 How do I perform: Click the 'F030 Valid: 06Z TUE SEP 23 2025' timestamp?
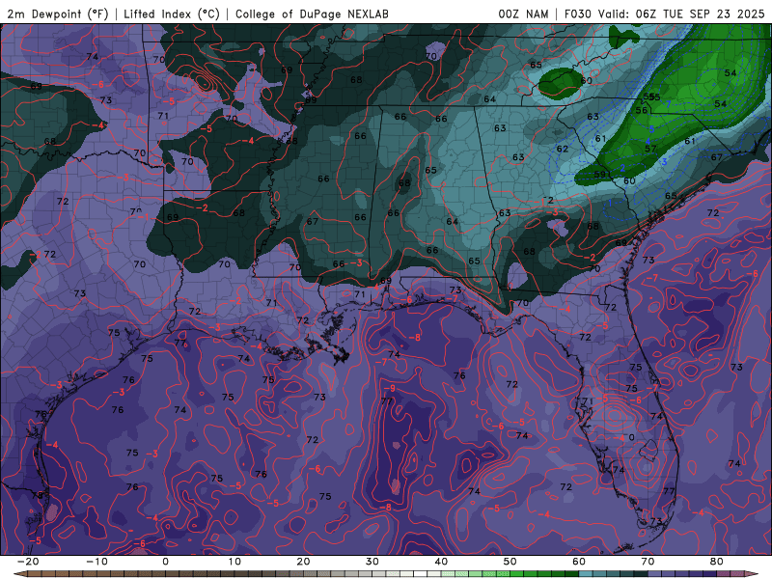(664, 14)
